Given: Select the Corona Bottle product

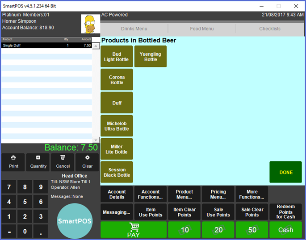Looking at the screenshot, I should (x=117, y=79).
